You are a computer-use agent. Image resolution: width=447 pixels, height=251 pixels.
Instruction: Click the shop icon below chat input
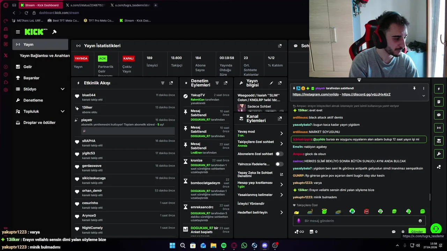click(311, 232)
